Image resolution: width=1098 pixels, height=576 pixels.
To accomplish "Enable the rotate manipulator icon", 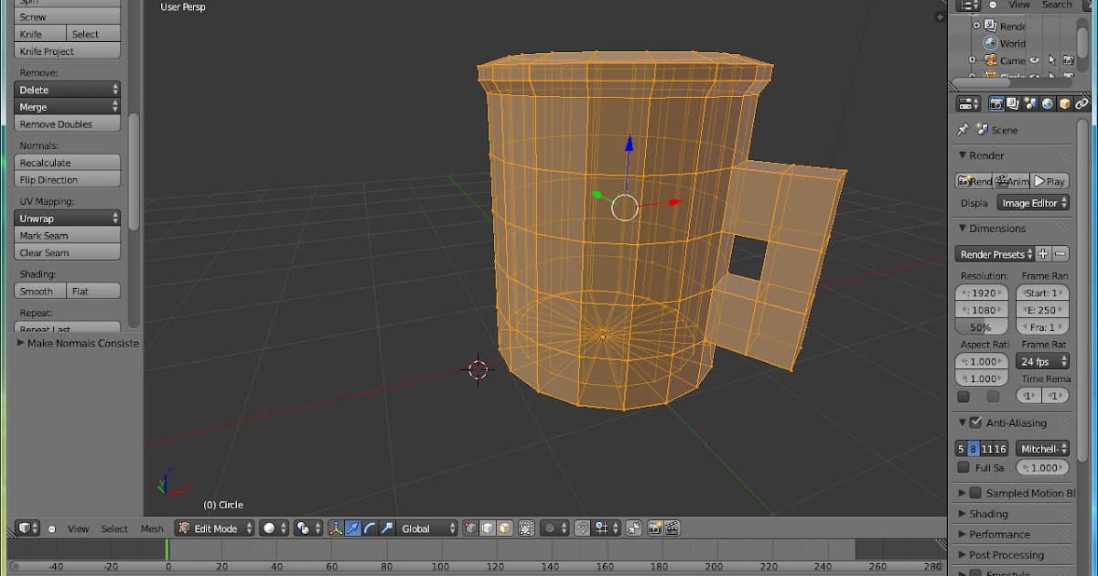I will pyautogui.click(x=370, y=528).
